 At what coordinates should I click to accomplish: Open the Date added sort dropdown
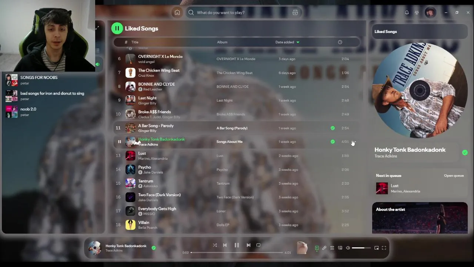(x=287, y=42)
